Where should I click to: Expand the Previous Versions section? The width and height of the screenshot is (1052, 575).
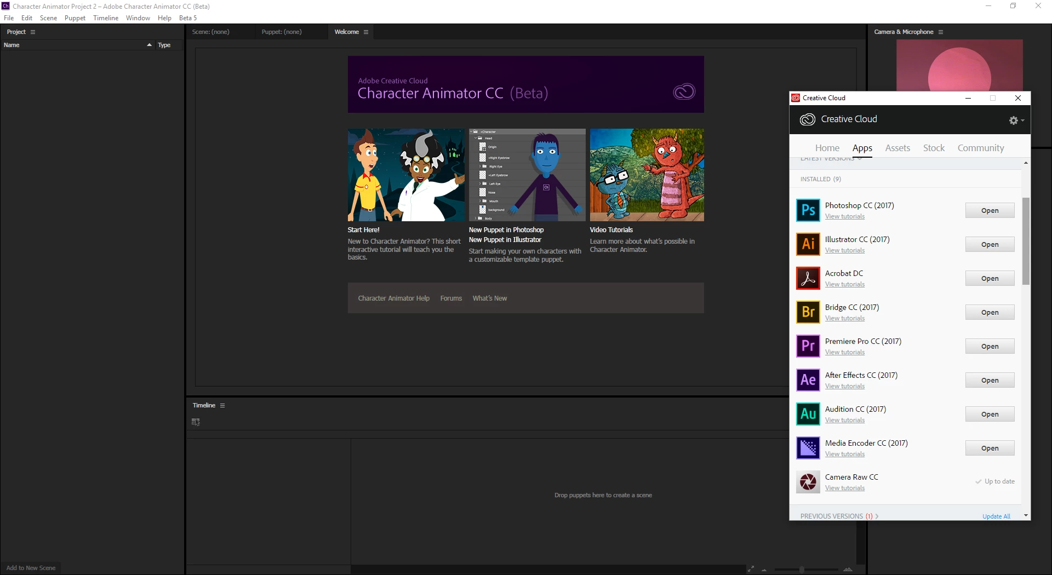point(839,516)
